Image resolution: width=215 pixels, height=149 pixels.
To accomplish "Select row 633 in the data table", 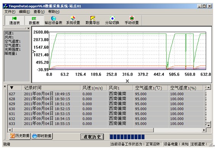I will point(107,124).
